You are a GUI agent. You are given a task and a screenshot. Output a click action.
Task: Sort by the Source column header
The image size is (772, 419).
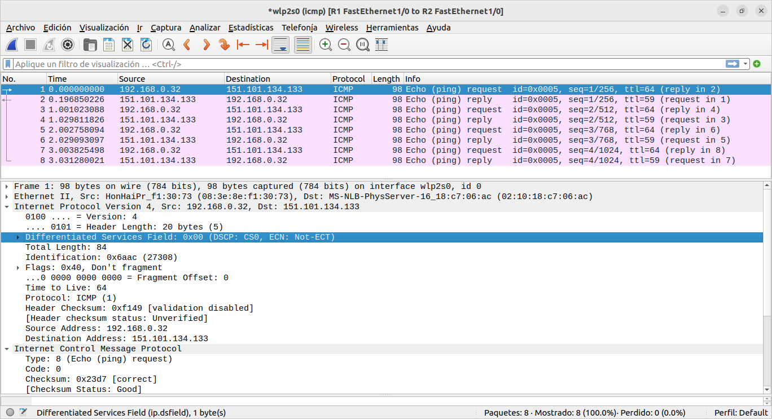(x=171, y=79)
